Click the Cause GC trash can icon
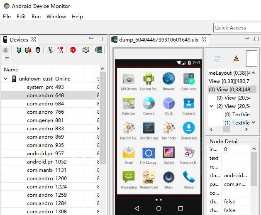Image resolution: width=261 pixels, height=215 pixels. coord(38,50)
